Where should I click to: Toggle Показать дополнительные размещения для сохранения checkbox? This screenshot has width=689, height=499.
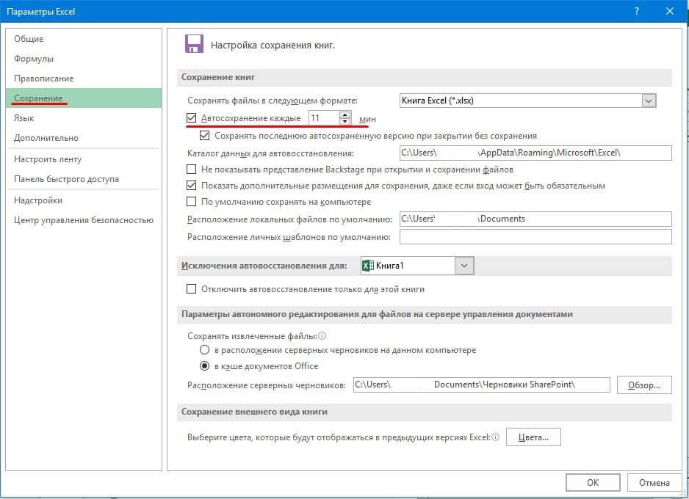pos(191,185)
